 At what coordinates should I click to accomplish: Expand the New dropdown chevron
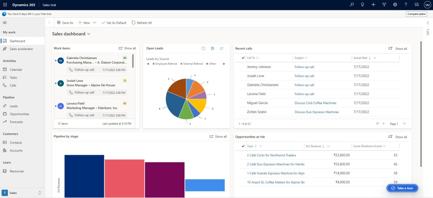(x=94, y=23)
